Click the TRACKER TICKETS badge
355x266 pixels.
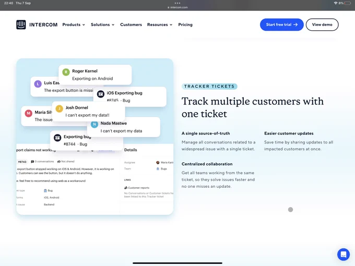[x=209, y=87]
